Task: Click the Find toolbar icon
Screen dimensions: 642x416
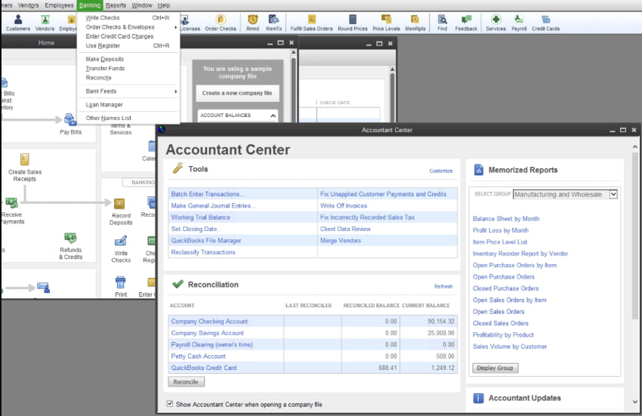Action: [442, 23]
